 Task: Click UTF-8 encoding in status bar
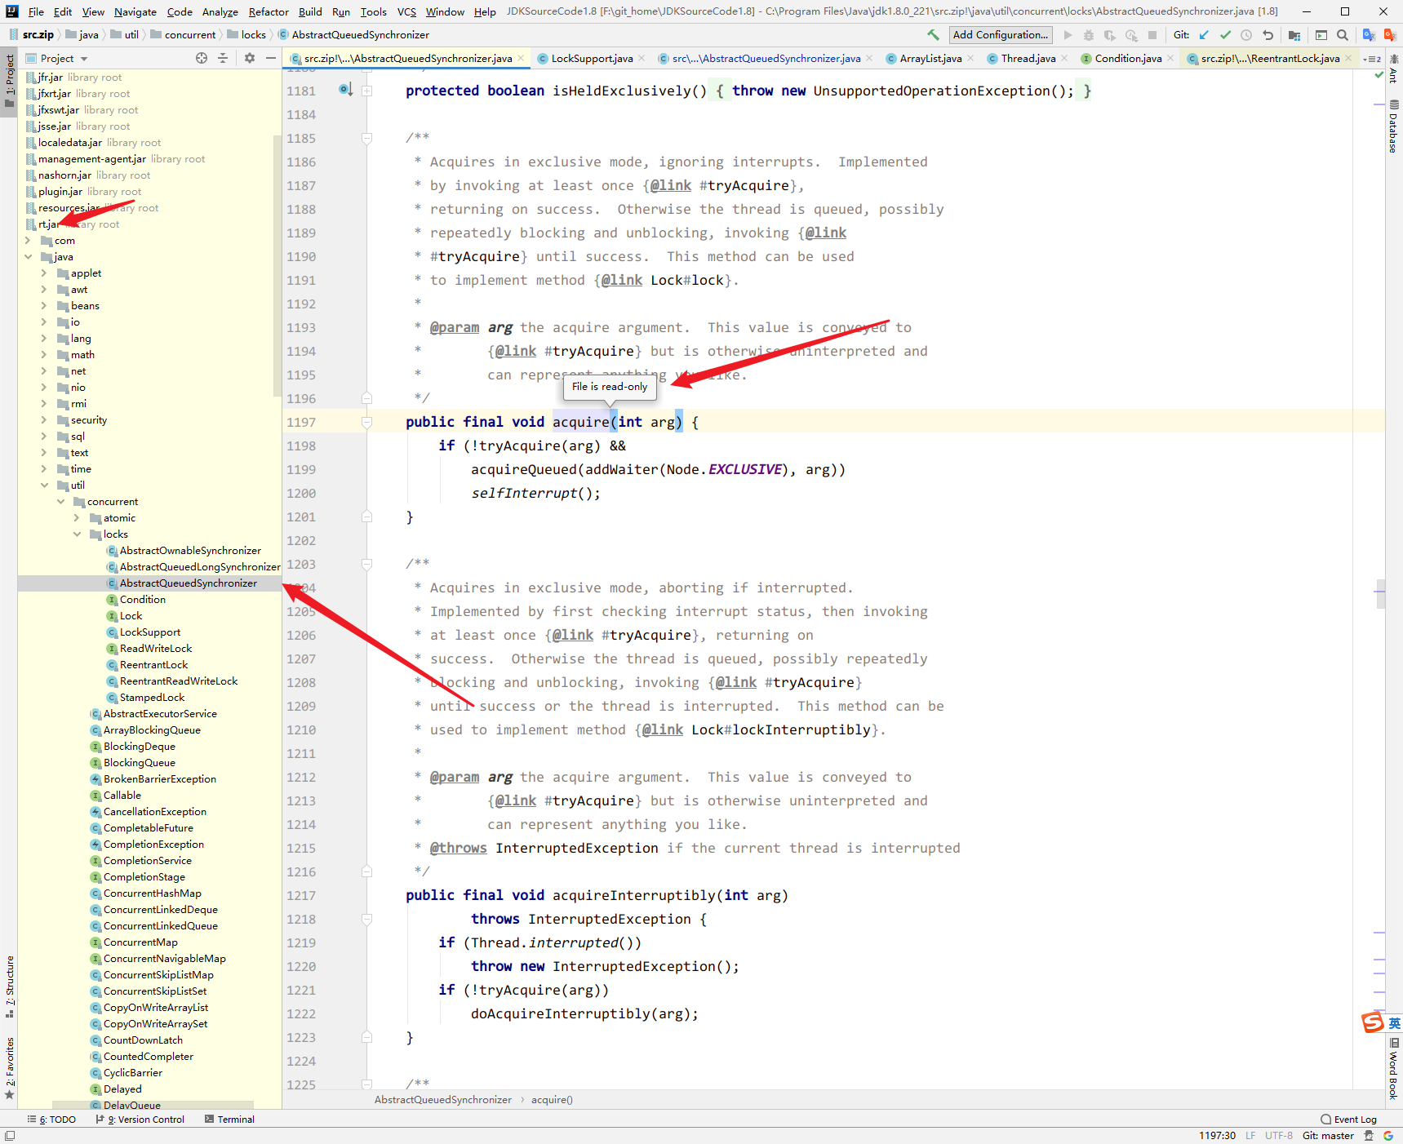[x=1279, y=1136]
